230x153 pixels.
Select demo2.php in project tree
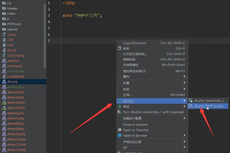[16, 92]
